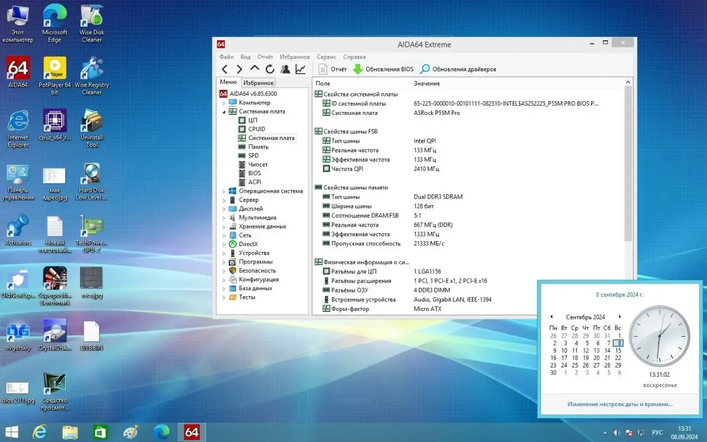The image size is (707, 442).
Task: Click the Обновления BIOS button
Action: tap(383, 69)
